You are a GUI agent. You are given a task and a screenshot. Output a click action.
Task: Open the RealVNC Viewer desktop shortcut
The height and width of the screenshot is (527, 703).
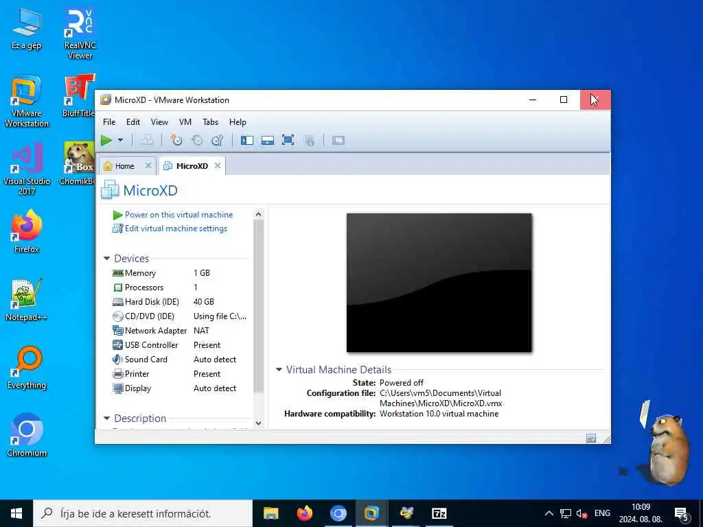pyautogui.click(x=80, y=34)
